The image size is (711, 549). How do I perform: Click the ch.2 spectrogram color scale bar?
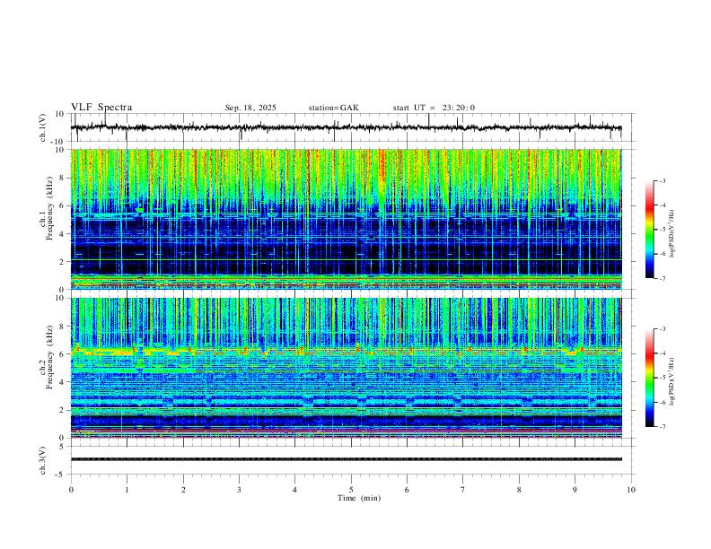650,378
